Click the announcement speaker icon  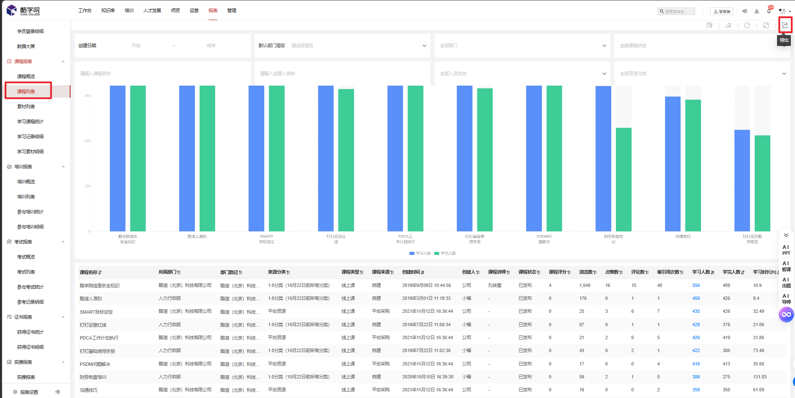pyautogui.click(x=745, y=11)
